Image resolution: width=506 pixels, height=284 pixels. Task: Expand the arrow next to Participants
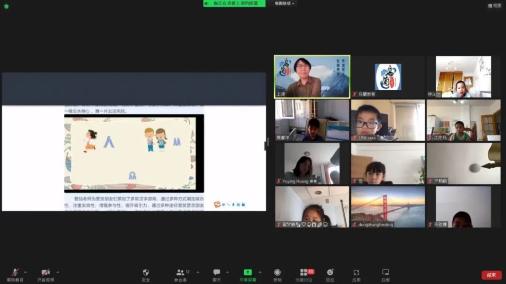click(198, 272)
